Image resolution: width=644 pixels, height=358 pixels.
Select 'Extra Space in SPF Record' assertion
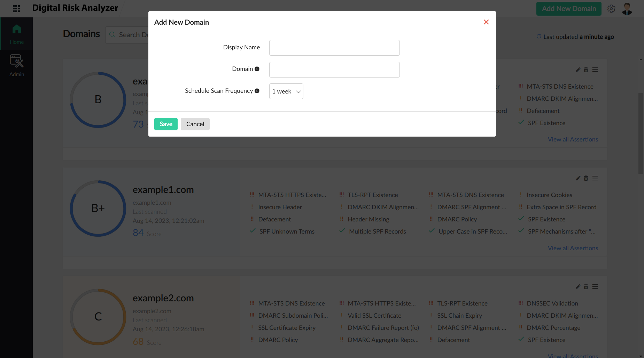pyautogui.click(x=561, y=207)
